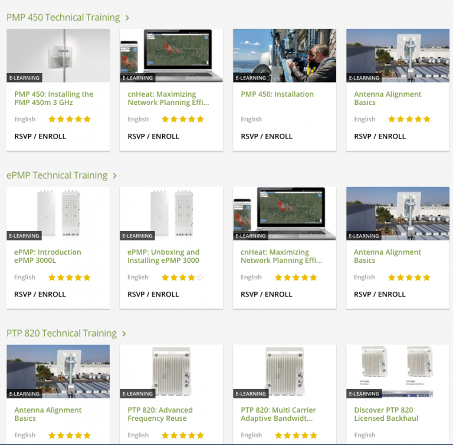
Task: Open the ePMP 3000L introduction device thumbnail
Action: [x=58, y=213]
